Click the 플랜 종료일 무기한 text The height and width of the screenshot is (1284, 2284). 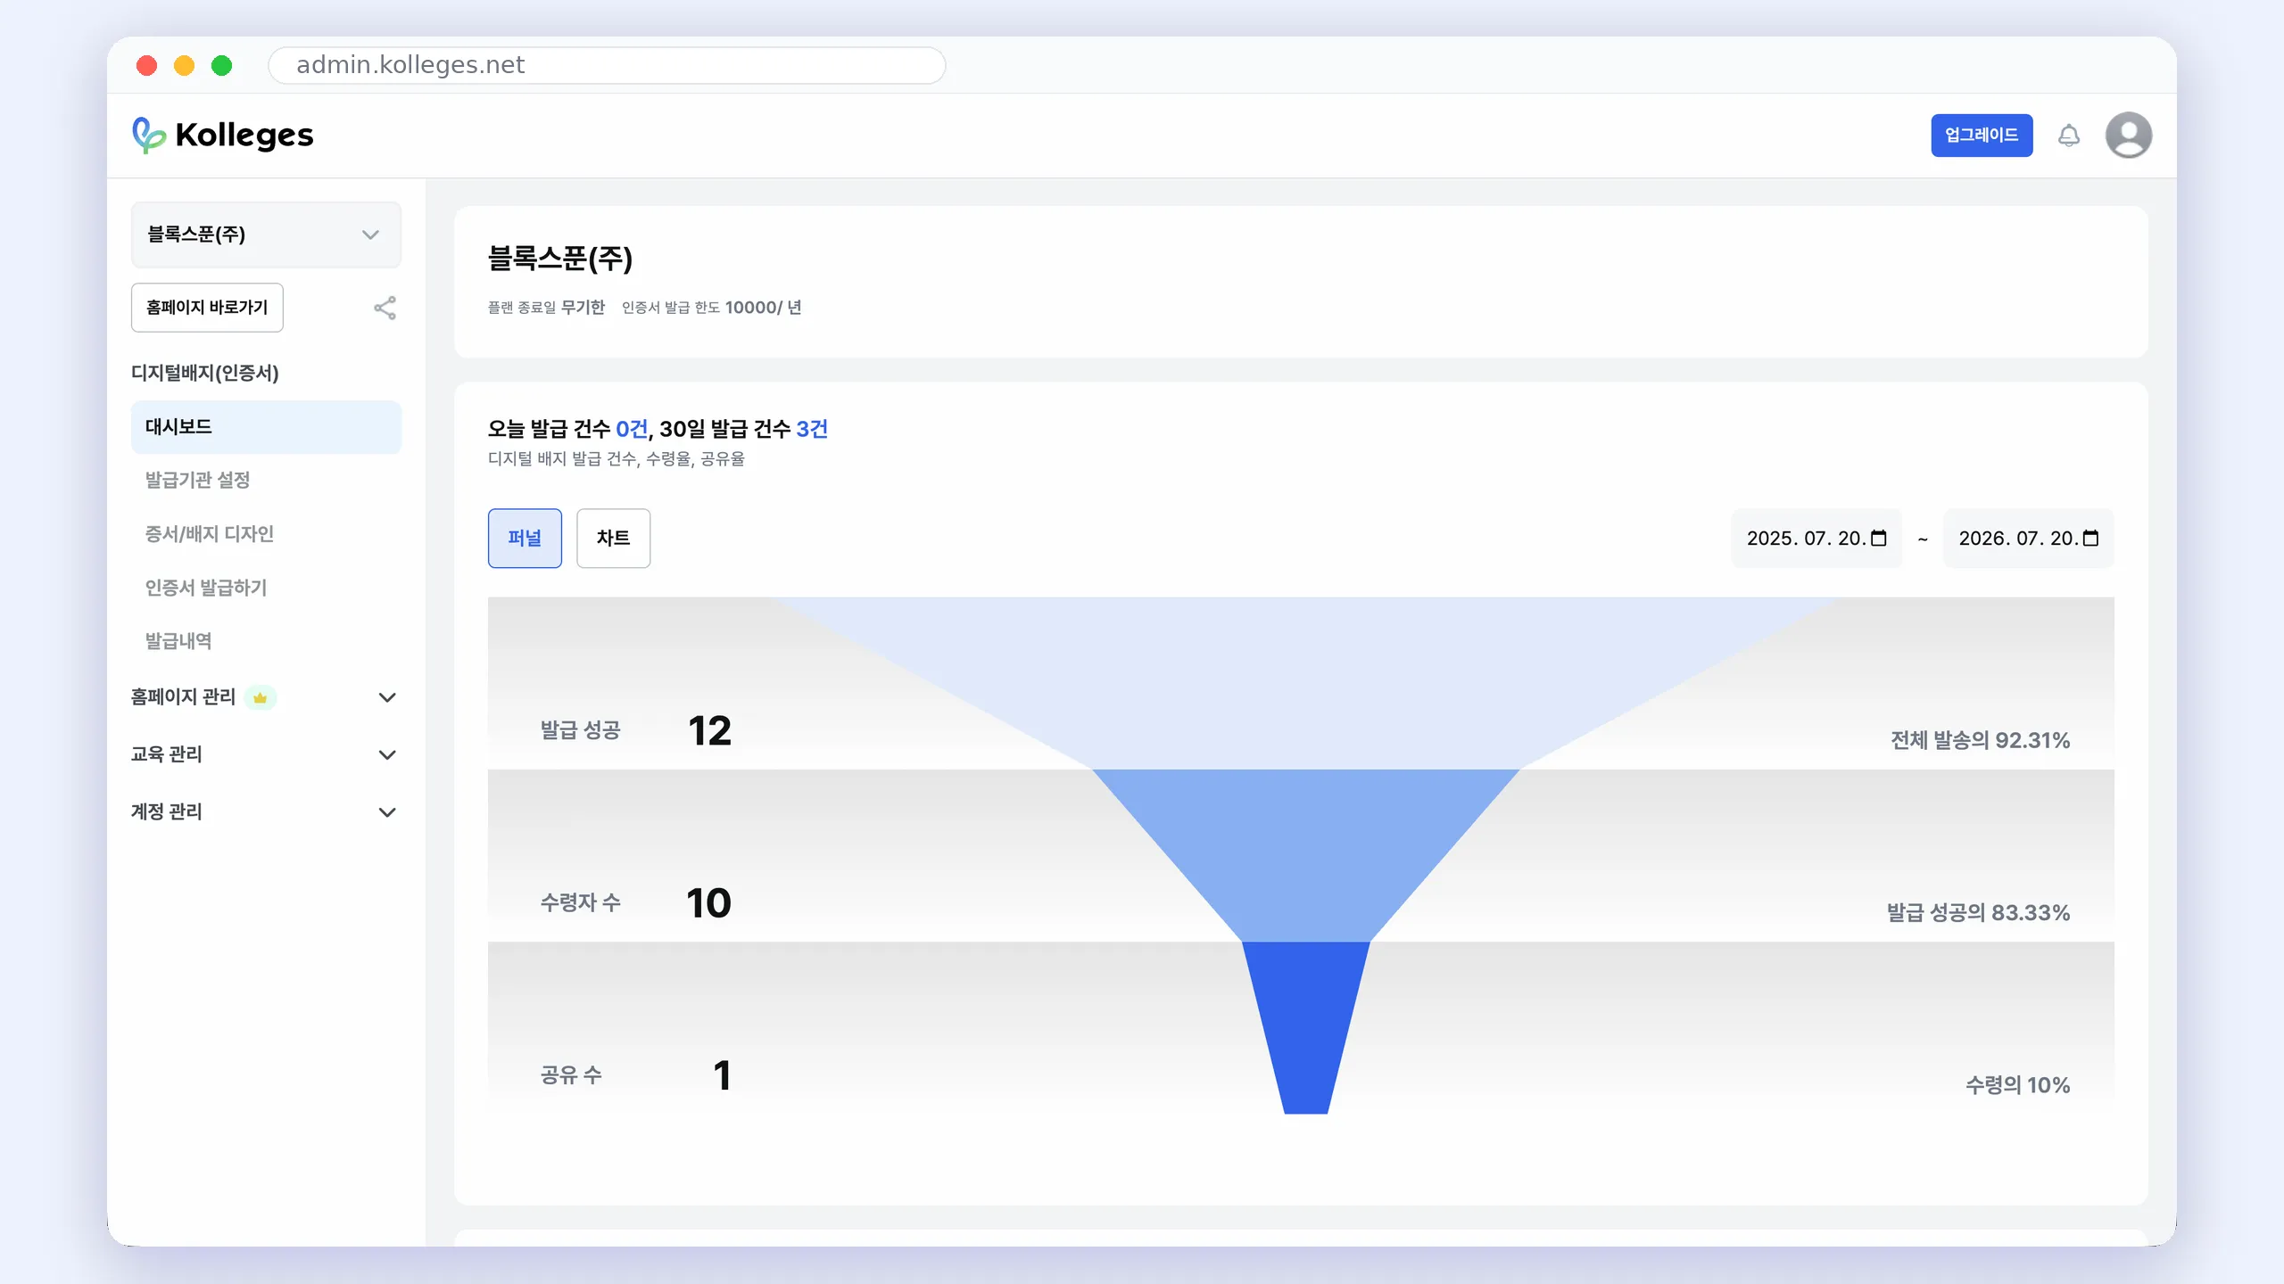point(546,308)
